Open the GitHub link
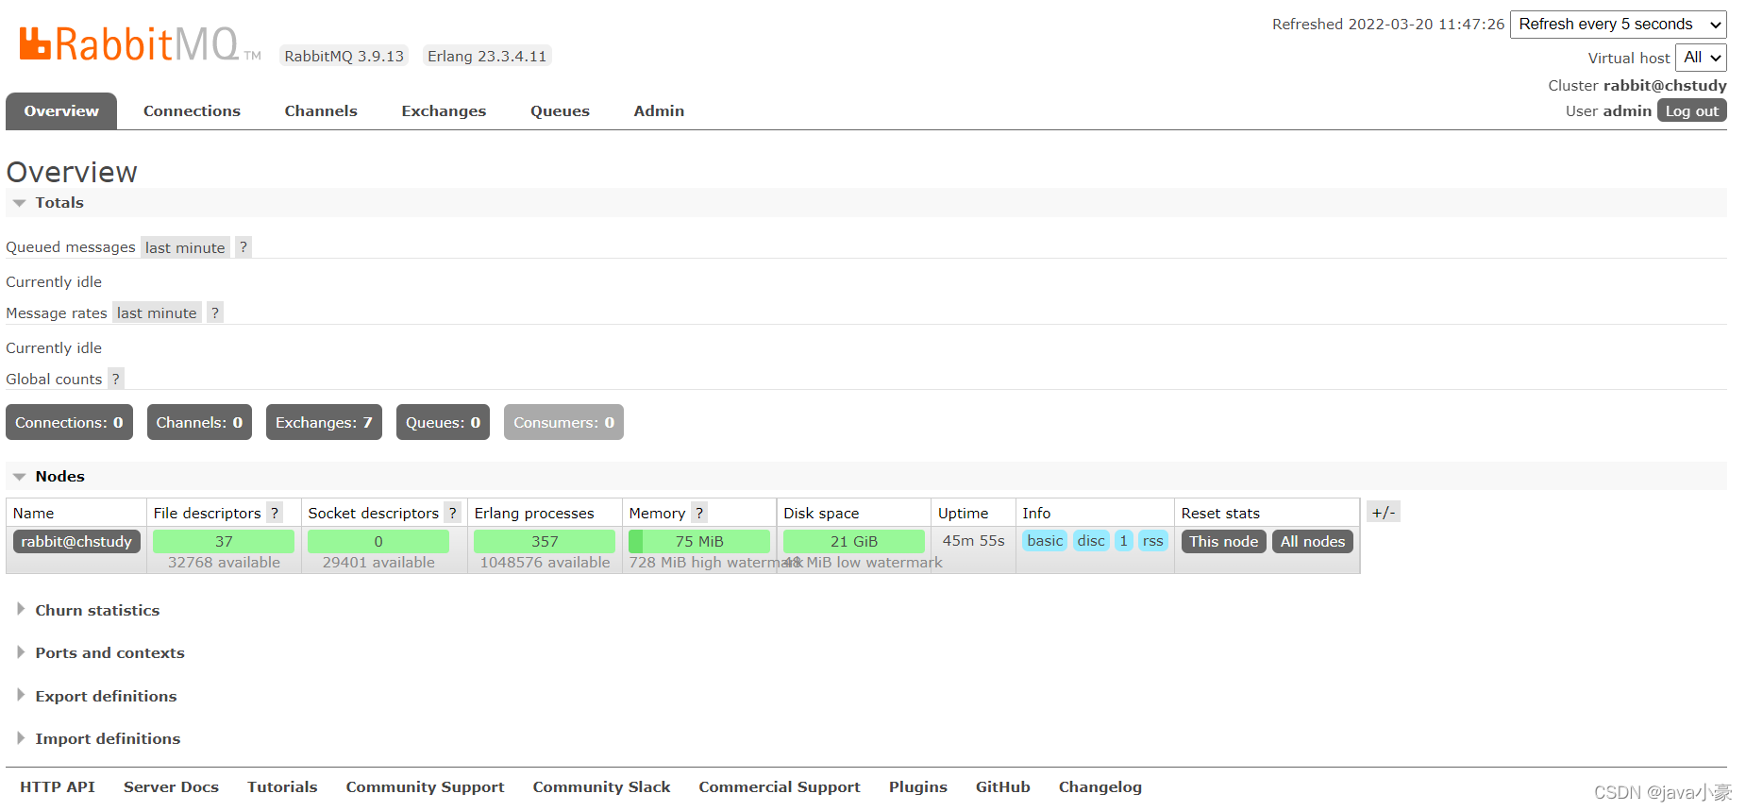This screenshot has width=1746, height=811. click(1003, 786)
